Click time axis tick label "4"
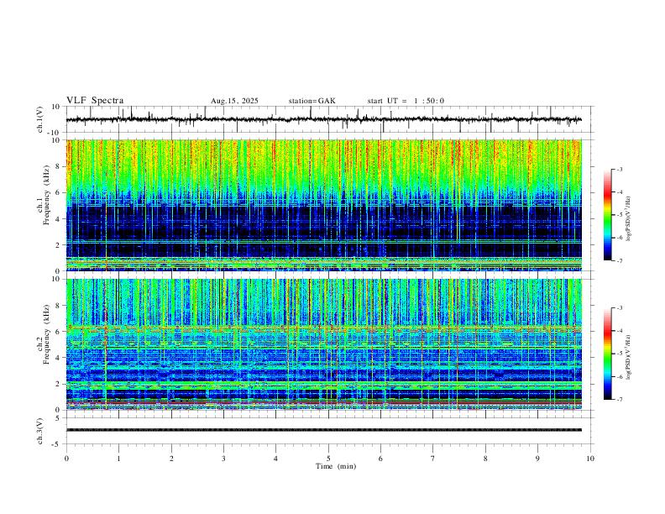Image resolution: width=665 pixels, height=514 pixels. [x=276, y=459]
